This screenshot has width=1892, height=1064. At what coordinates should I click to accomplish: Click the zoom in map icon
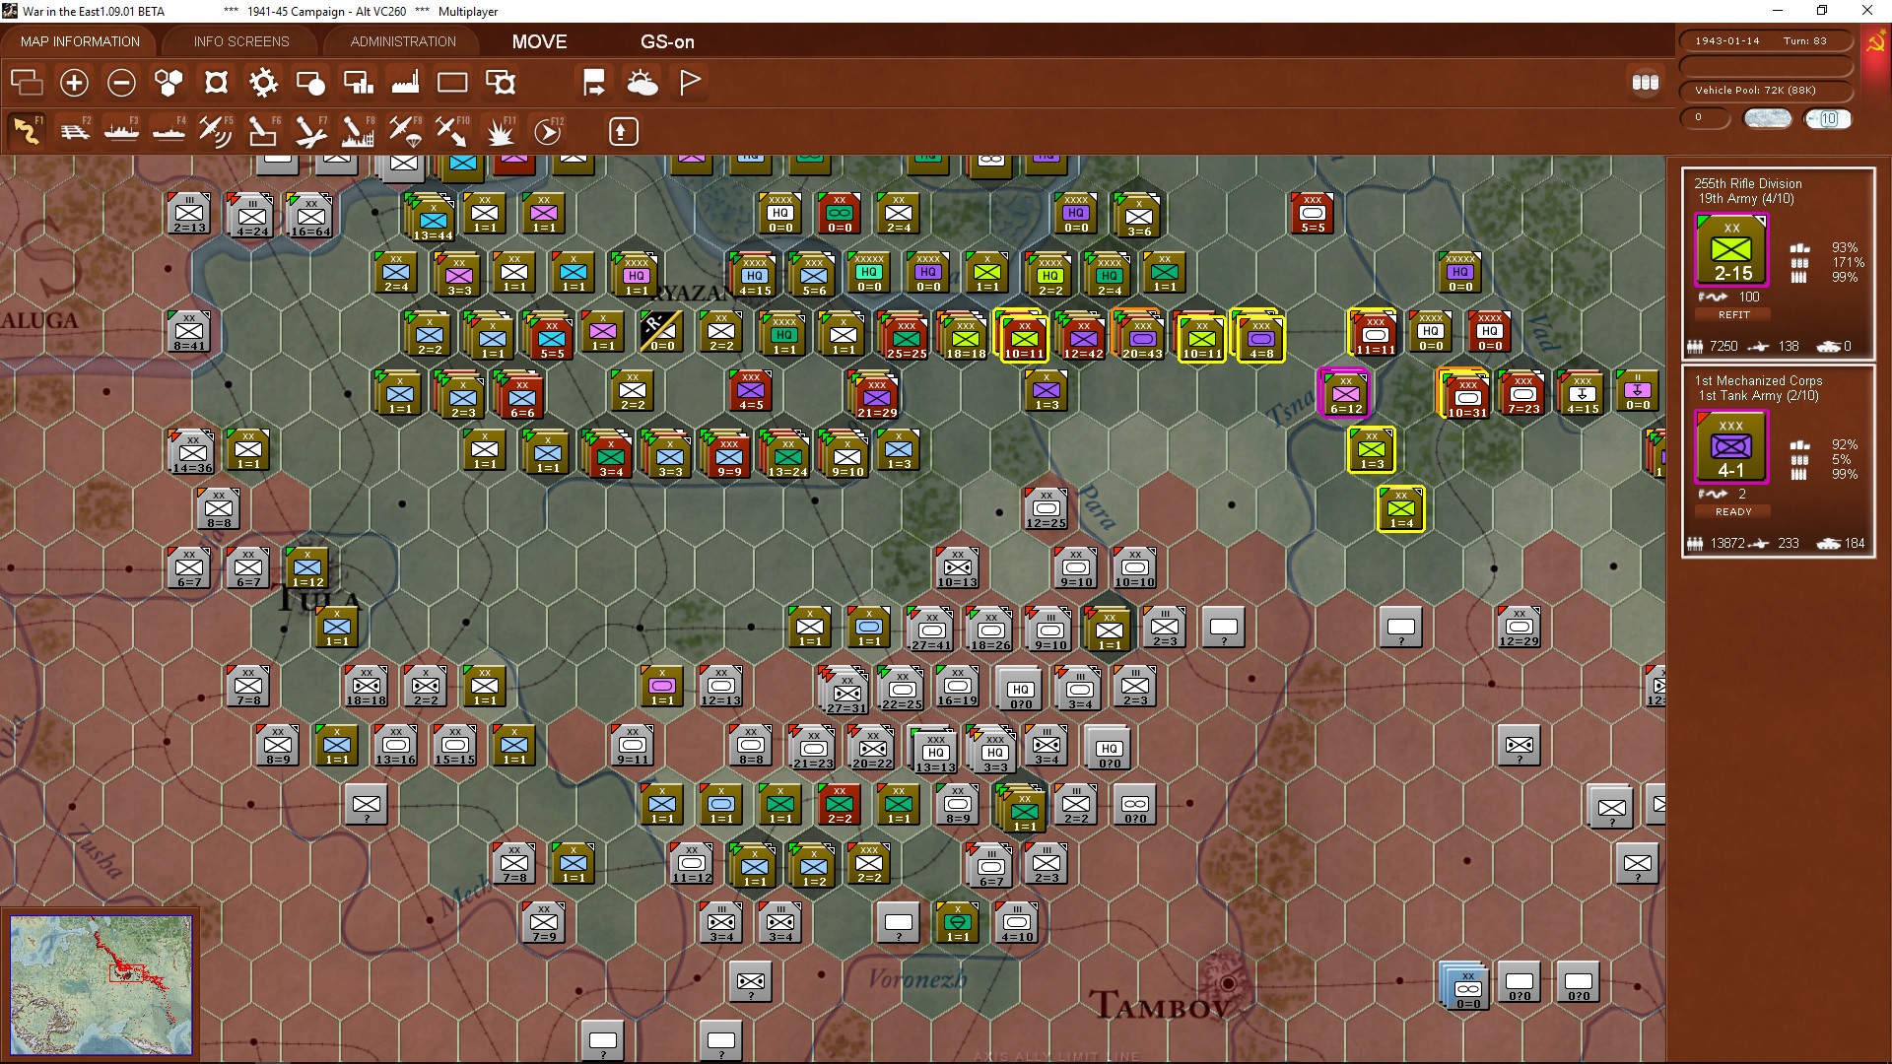[74, 83]
